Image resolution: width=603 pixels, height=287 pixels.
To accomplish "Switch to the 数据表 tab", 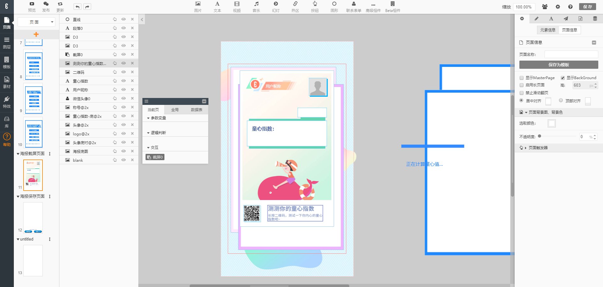I will pyautogui.click(x=196, y=110).
